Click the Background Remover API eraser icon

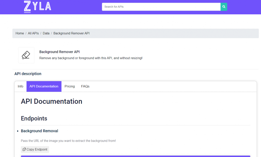26,55
